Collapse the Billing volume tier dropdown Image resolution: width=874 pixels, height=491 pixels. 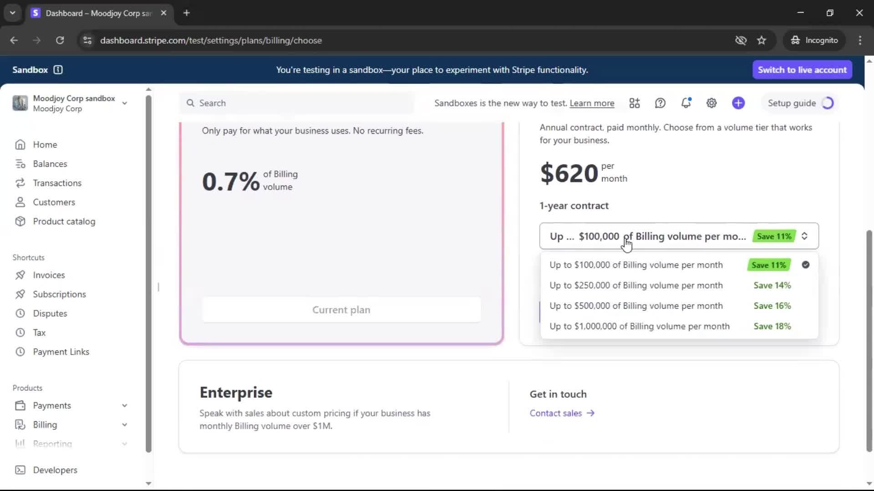804,236
